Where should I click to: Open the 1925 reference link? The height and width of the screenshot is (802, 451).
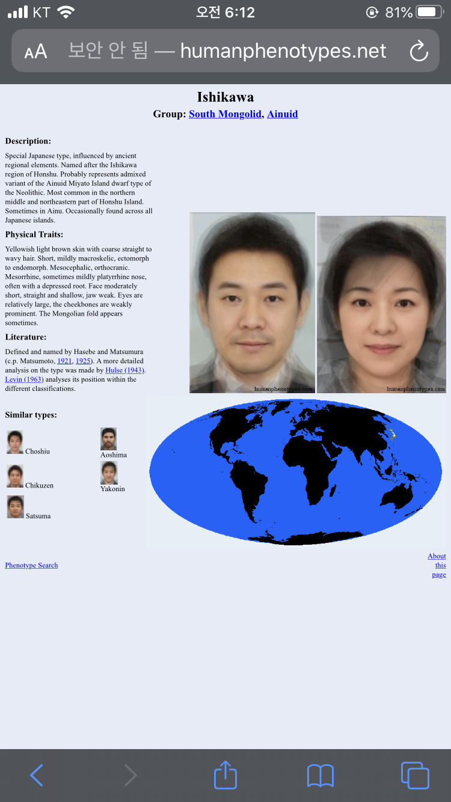coord(83,361)
